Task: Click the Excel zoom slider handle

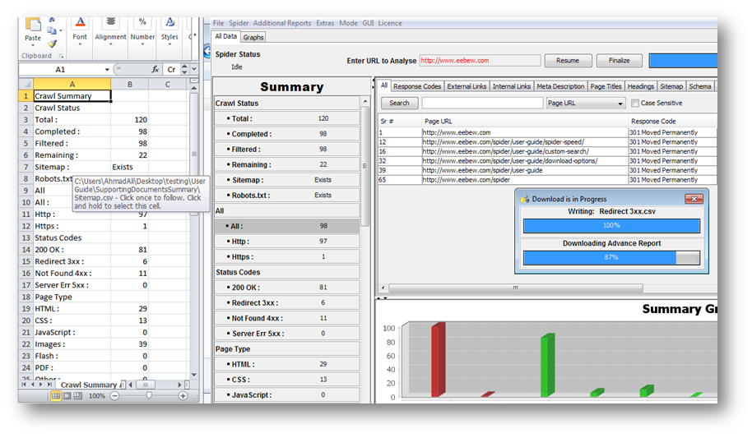Action: coord(148,396)
